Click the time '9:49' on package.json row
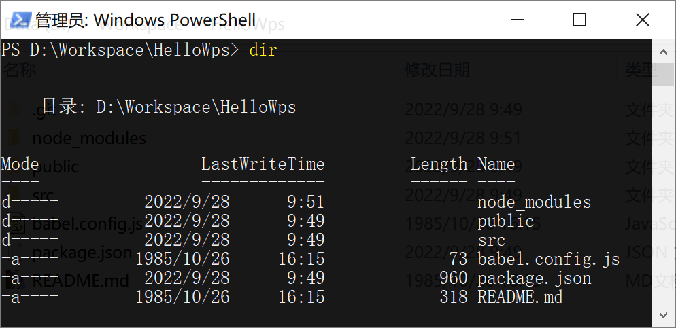 click(x=305, y=278)
